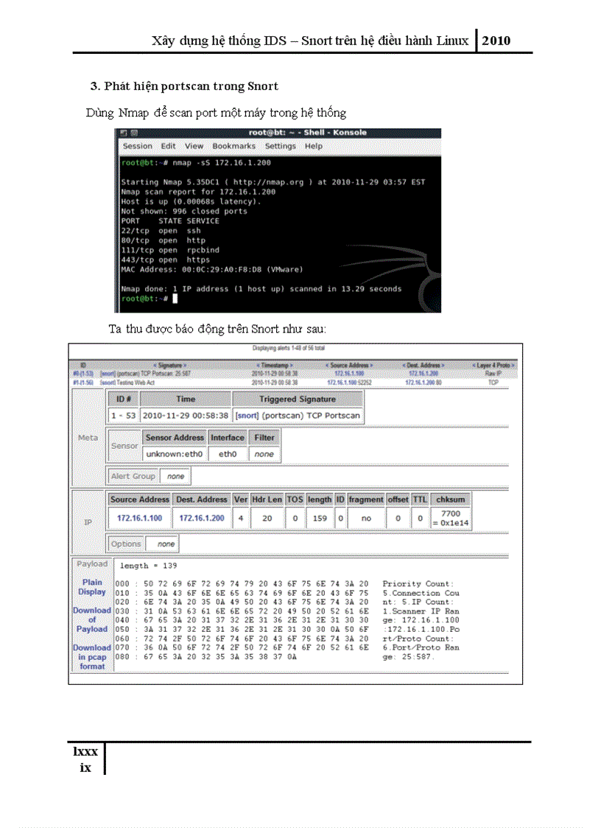Screen dimensions: 601x828
Task: Click the Download of Payload link
Action: (x=93, y=619)
